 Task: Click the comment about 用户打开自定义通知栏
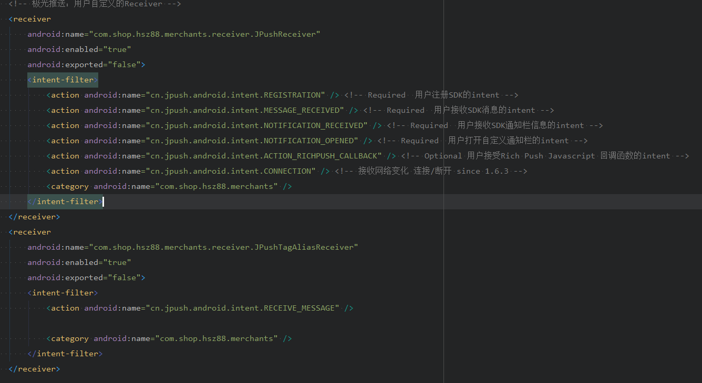(482, 141)
